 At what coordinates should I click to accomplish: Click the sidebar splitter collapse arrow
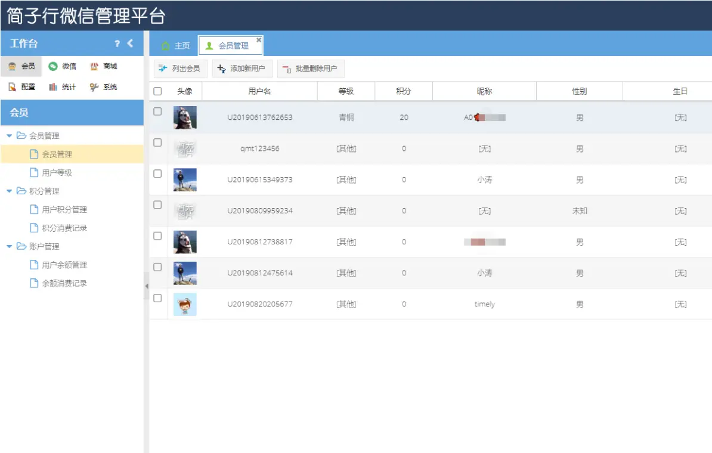pos(147,286)
